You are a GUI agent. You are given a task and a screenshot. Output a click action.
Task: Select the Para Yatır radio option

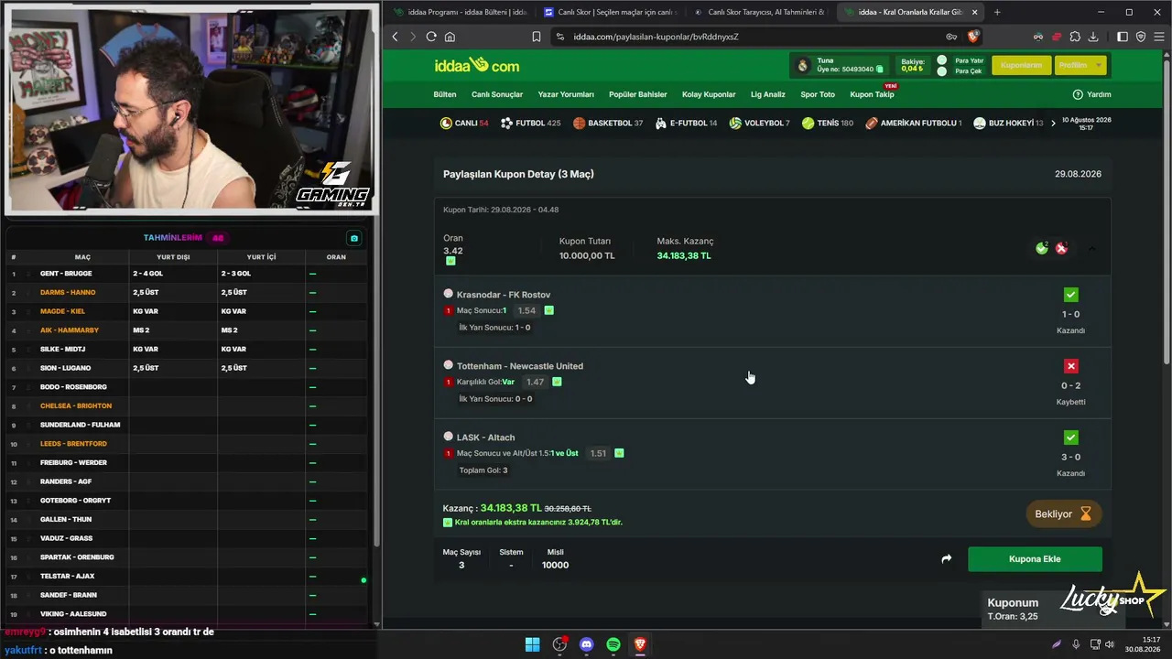click(x=941, y=60)
